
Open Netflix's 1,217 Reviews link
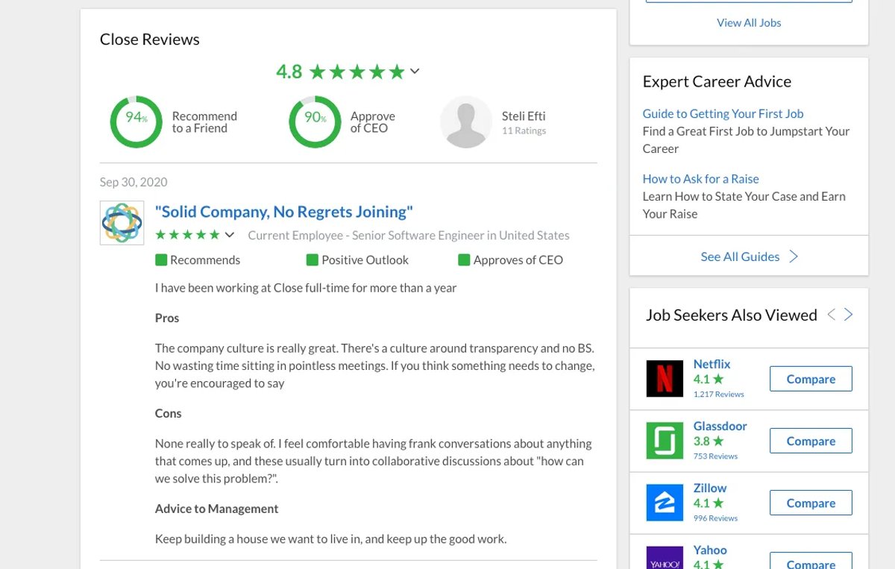tap(718, 394)
